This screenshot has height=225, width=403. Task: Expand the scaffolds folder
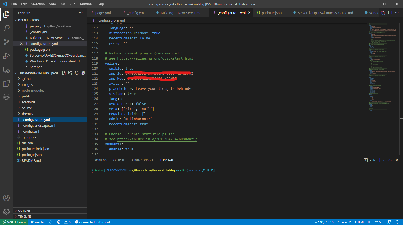[x=50, y=102]
